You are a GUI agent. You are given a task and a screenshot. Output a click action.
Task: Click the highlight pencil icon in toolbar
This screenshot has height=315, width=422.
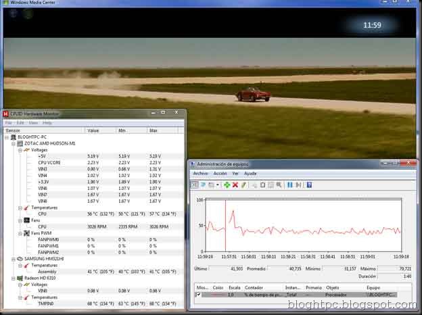(x=243, y=184)
